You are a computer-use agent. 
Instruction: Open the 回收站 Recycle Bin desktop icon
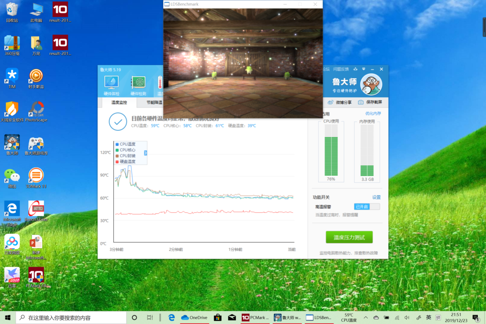(x=12, y=13)
